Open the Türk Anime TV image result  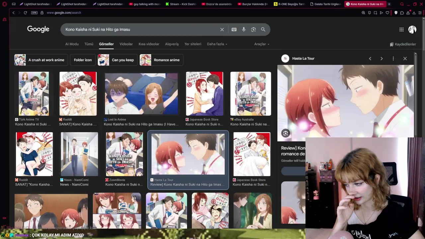pos(34,94)
